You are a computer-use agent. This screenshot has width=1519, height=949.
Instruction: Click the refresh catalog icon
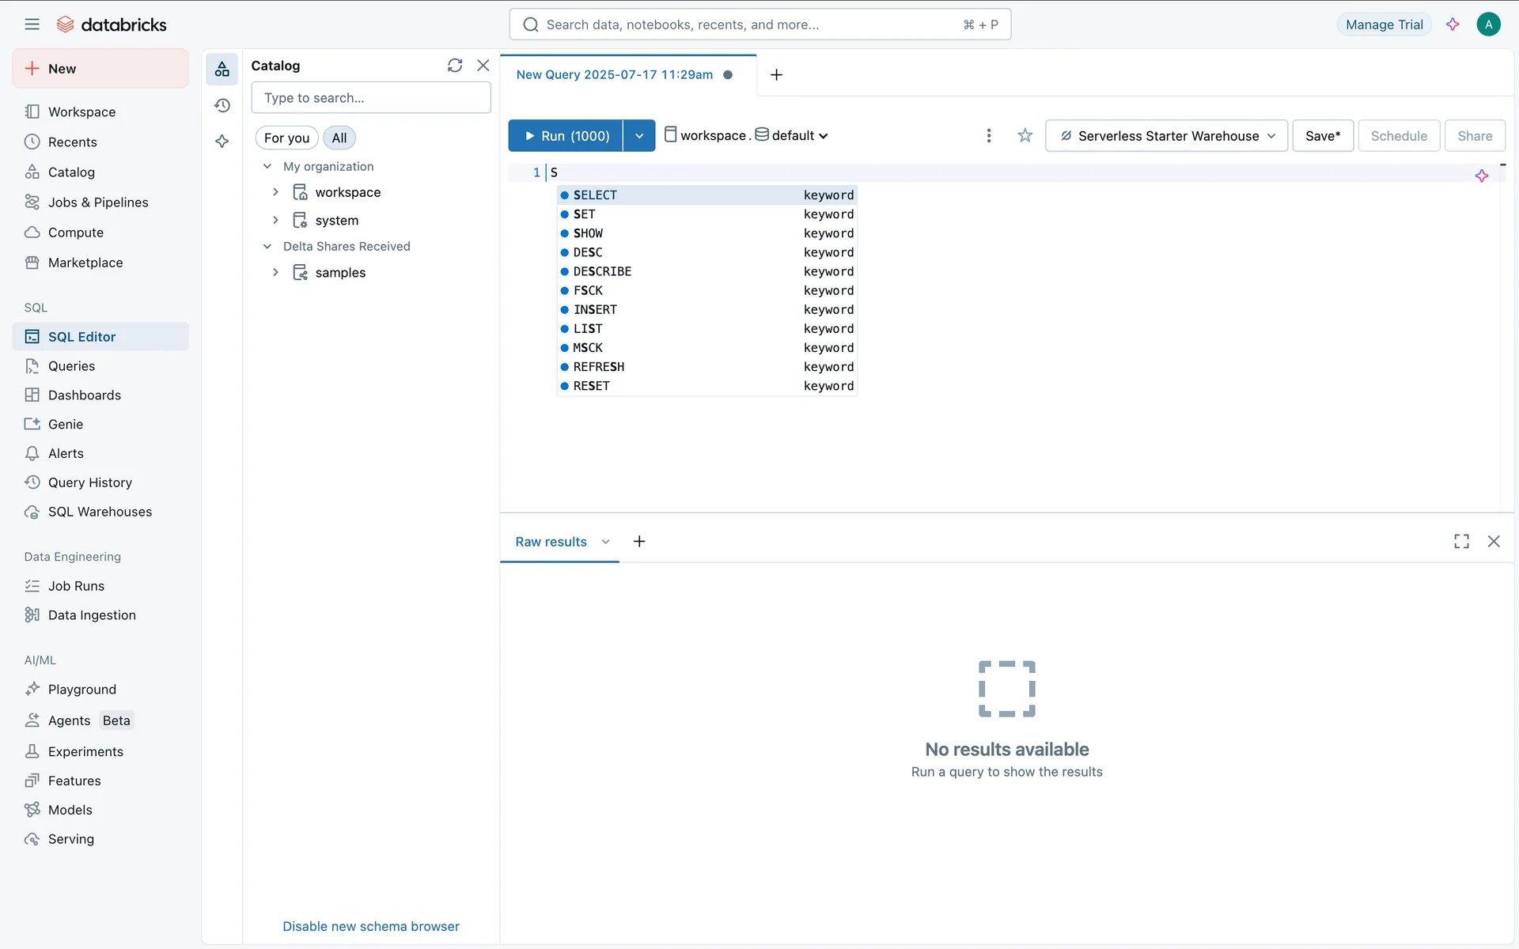(x=454, y=66)
